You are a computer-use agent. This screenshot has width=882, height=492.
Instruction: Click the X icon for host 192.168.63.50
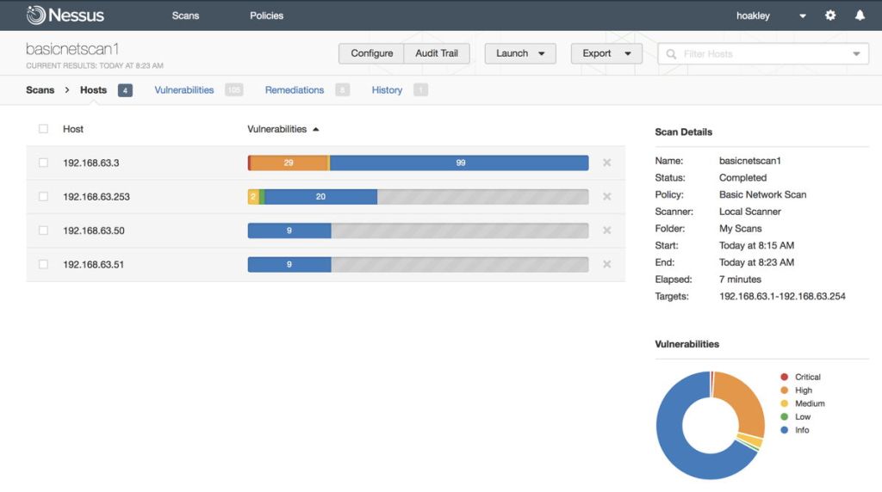[x=606, y=231]
